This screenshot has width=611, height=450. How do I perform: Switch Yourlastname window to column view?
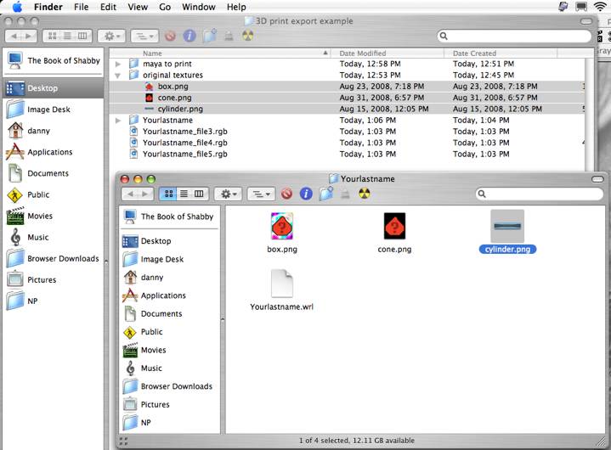199,194
